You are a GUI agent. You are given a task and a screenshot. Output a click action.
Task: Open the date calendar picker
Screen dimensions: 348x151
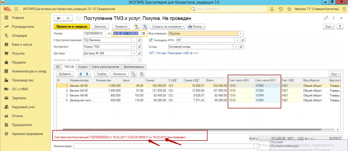click(x=144, y=34)
